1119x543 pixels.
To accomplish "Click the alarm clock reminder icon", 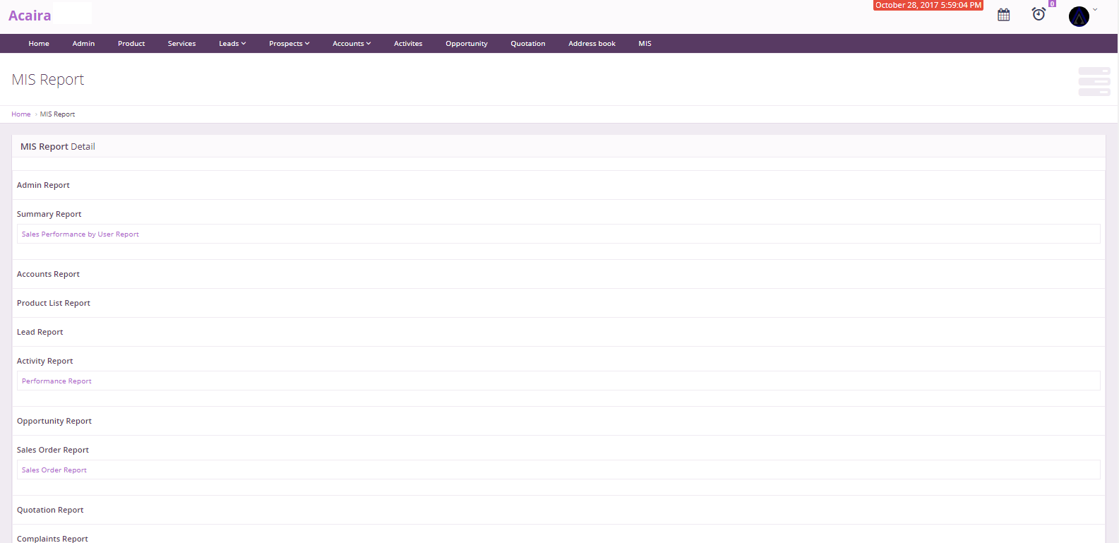I will pos(1039,14).
